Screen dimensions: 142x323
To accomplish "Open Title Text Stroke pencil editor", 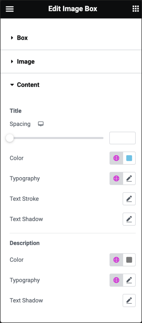I will [x=129, y=199].
